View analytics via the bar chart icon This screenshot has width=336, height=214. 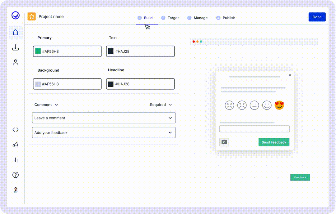15,160
